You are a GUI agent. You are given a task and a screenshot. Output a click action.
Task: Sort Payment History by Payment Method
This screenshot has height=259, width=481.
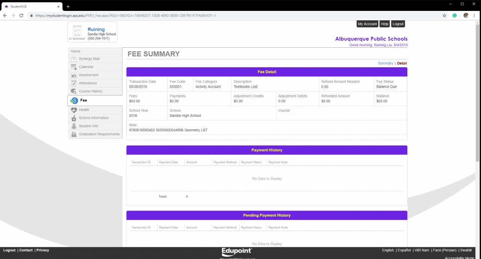click(x=225, y=162)
